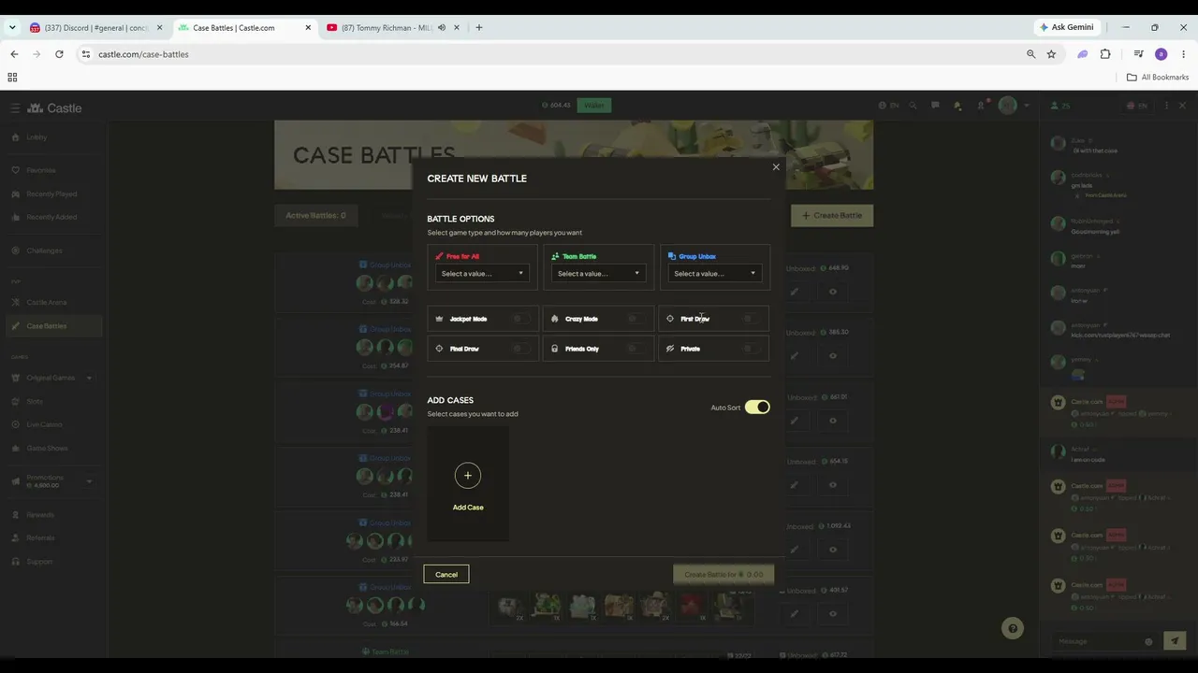Click the Game Shows sidebar icon
The height and width of the screenshot is (673, 1198).
[x=16, y=448]
